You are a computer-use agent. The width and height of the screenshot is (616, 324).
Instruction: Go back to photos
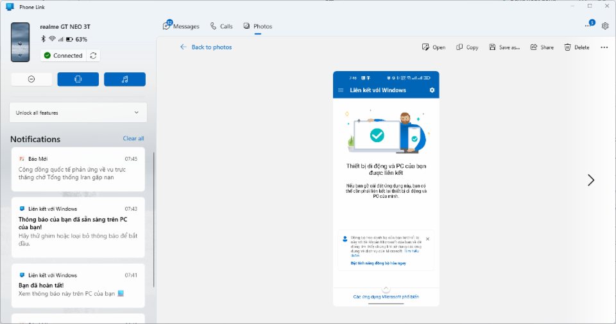pyautogui.click(x=206, y=47)
